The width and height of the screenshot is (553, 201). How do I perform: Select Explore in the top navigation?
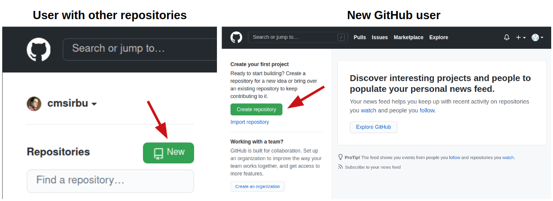coord(438,37)
